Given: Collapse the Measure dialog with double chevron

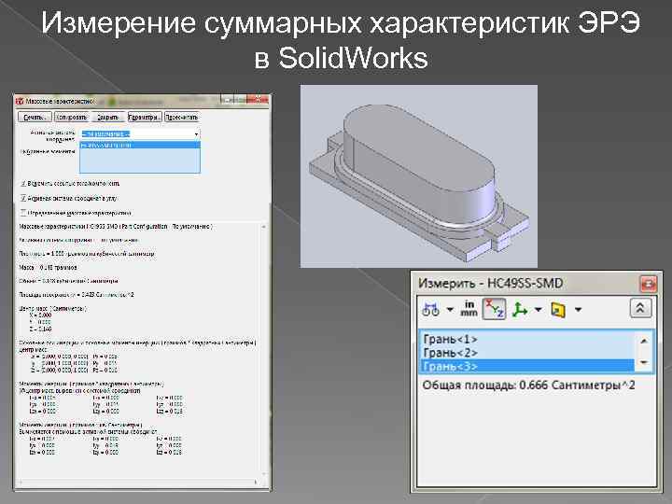Looking at the screenshot, I should (640, 308).
